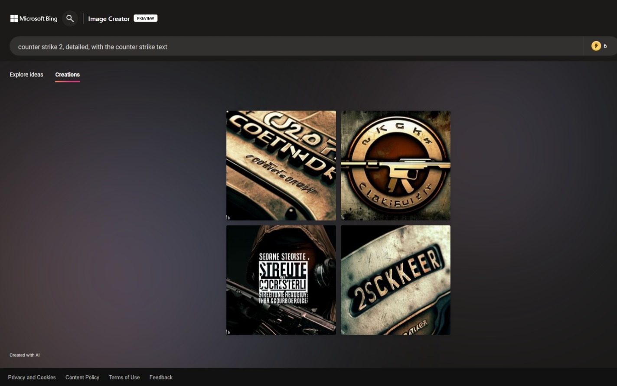The width and height of the screenshot is (617, 386).
Task: Open the Terms of Use link
Action: coord(124,377)
